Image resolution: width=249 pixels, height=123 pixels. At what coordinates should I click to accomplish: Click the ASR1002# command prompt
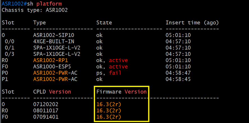pyautogui.click(x=14, y=4)
